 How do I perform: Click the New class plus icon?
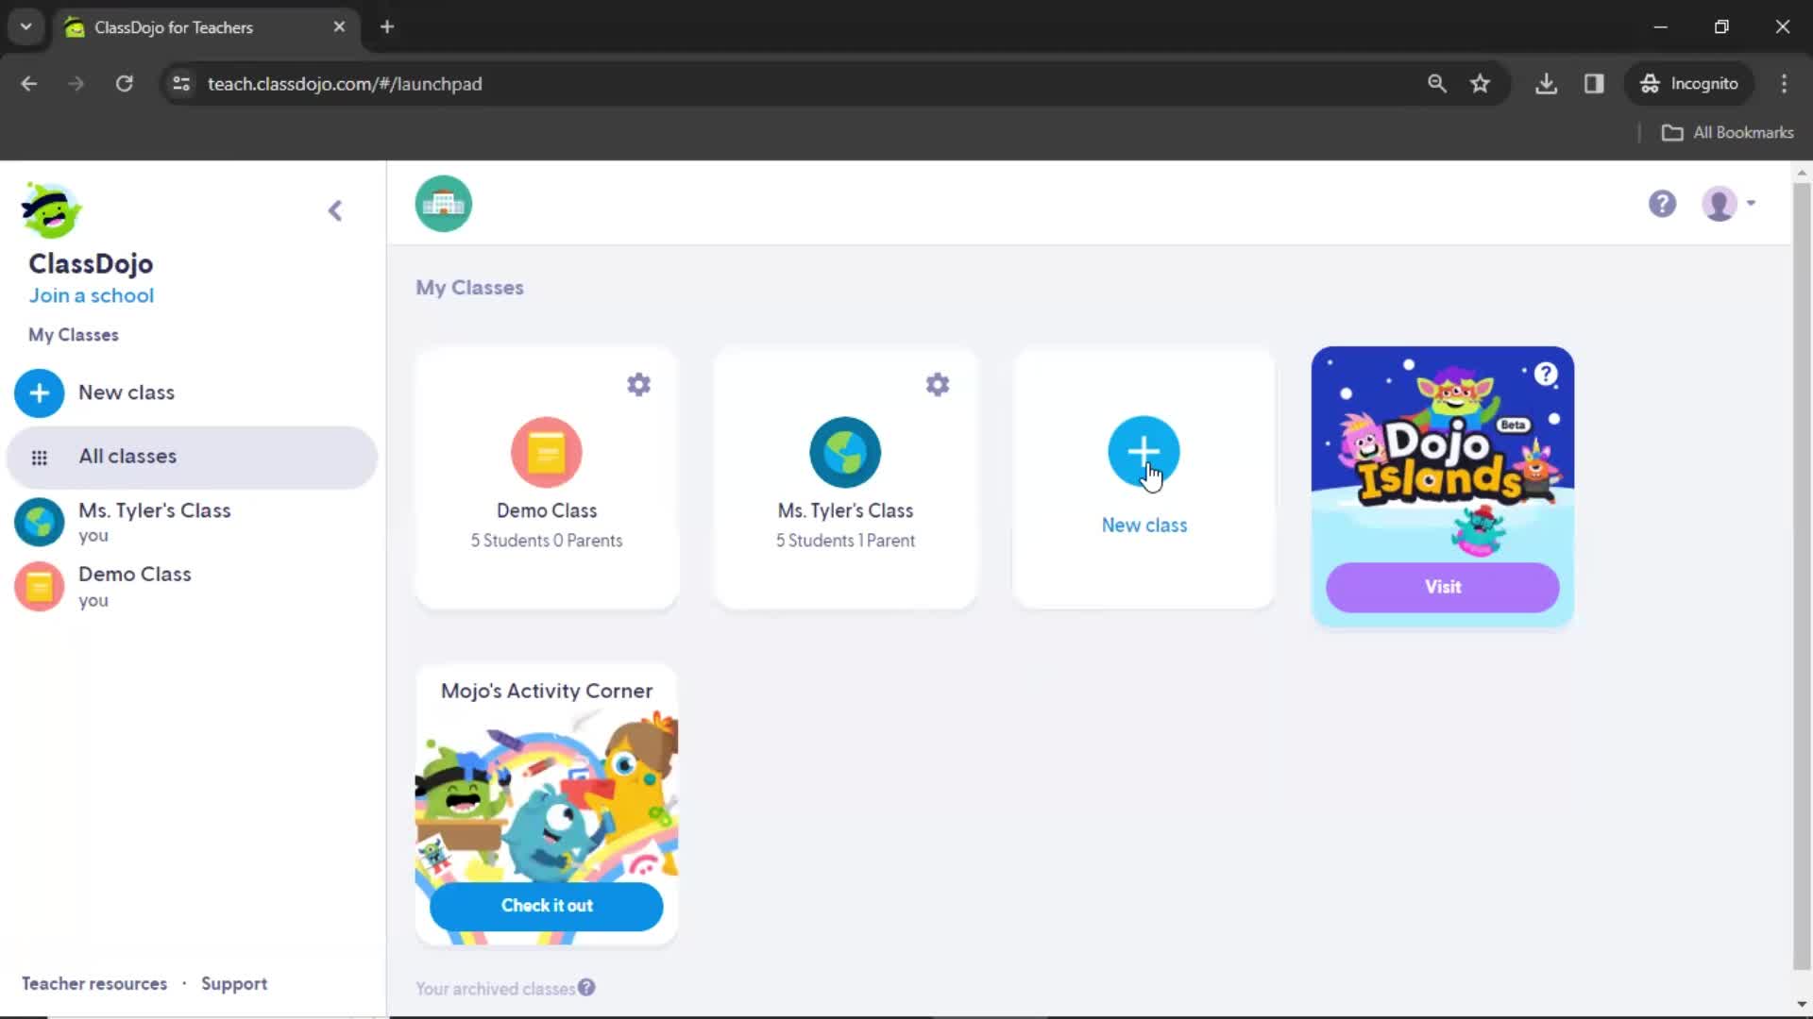coord(1144,452)
